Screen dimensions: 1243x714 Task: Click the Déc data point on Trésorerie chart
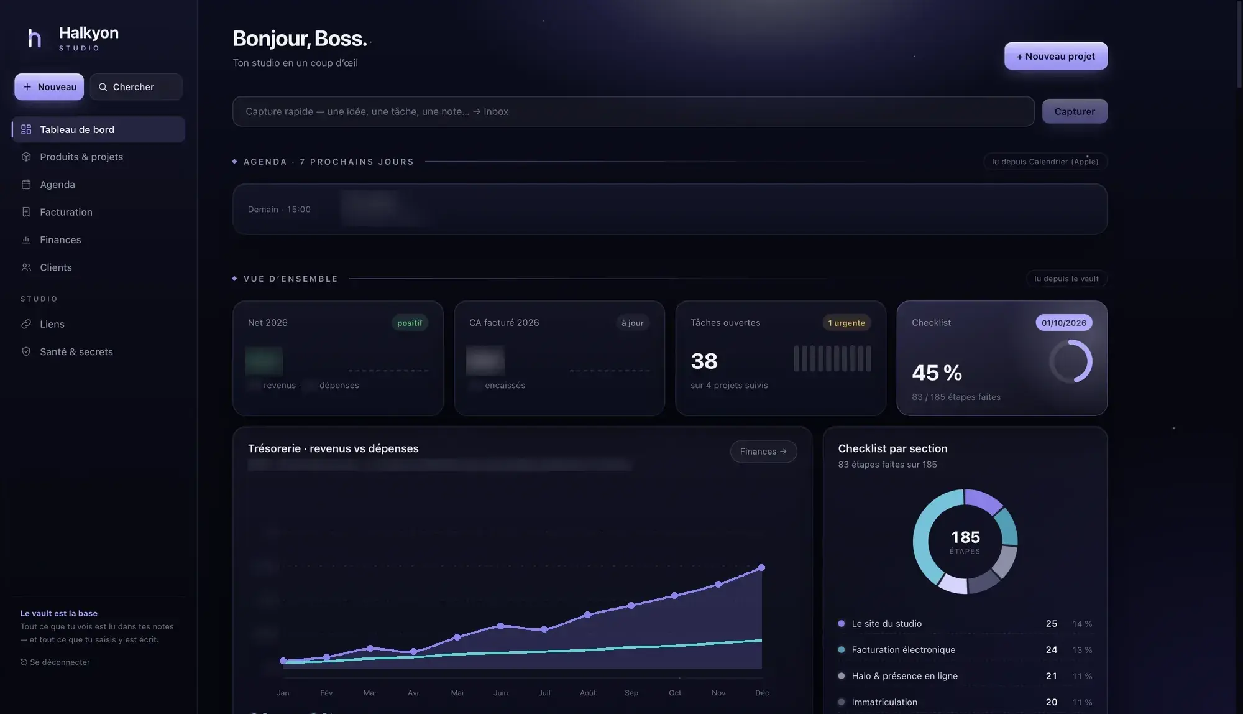tap(762, 568)
